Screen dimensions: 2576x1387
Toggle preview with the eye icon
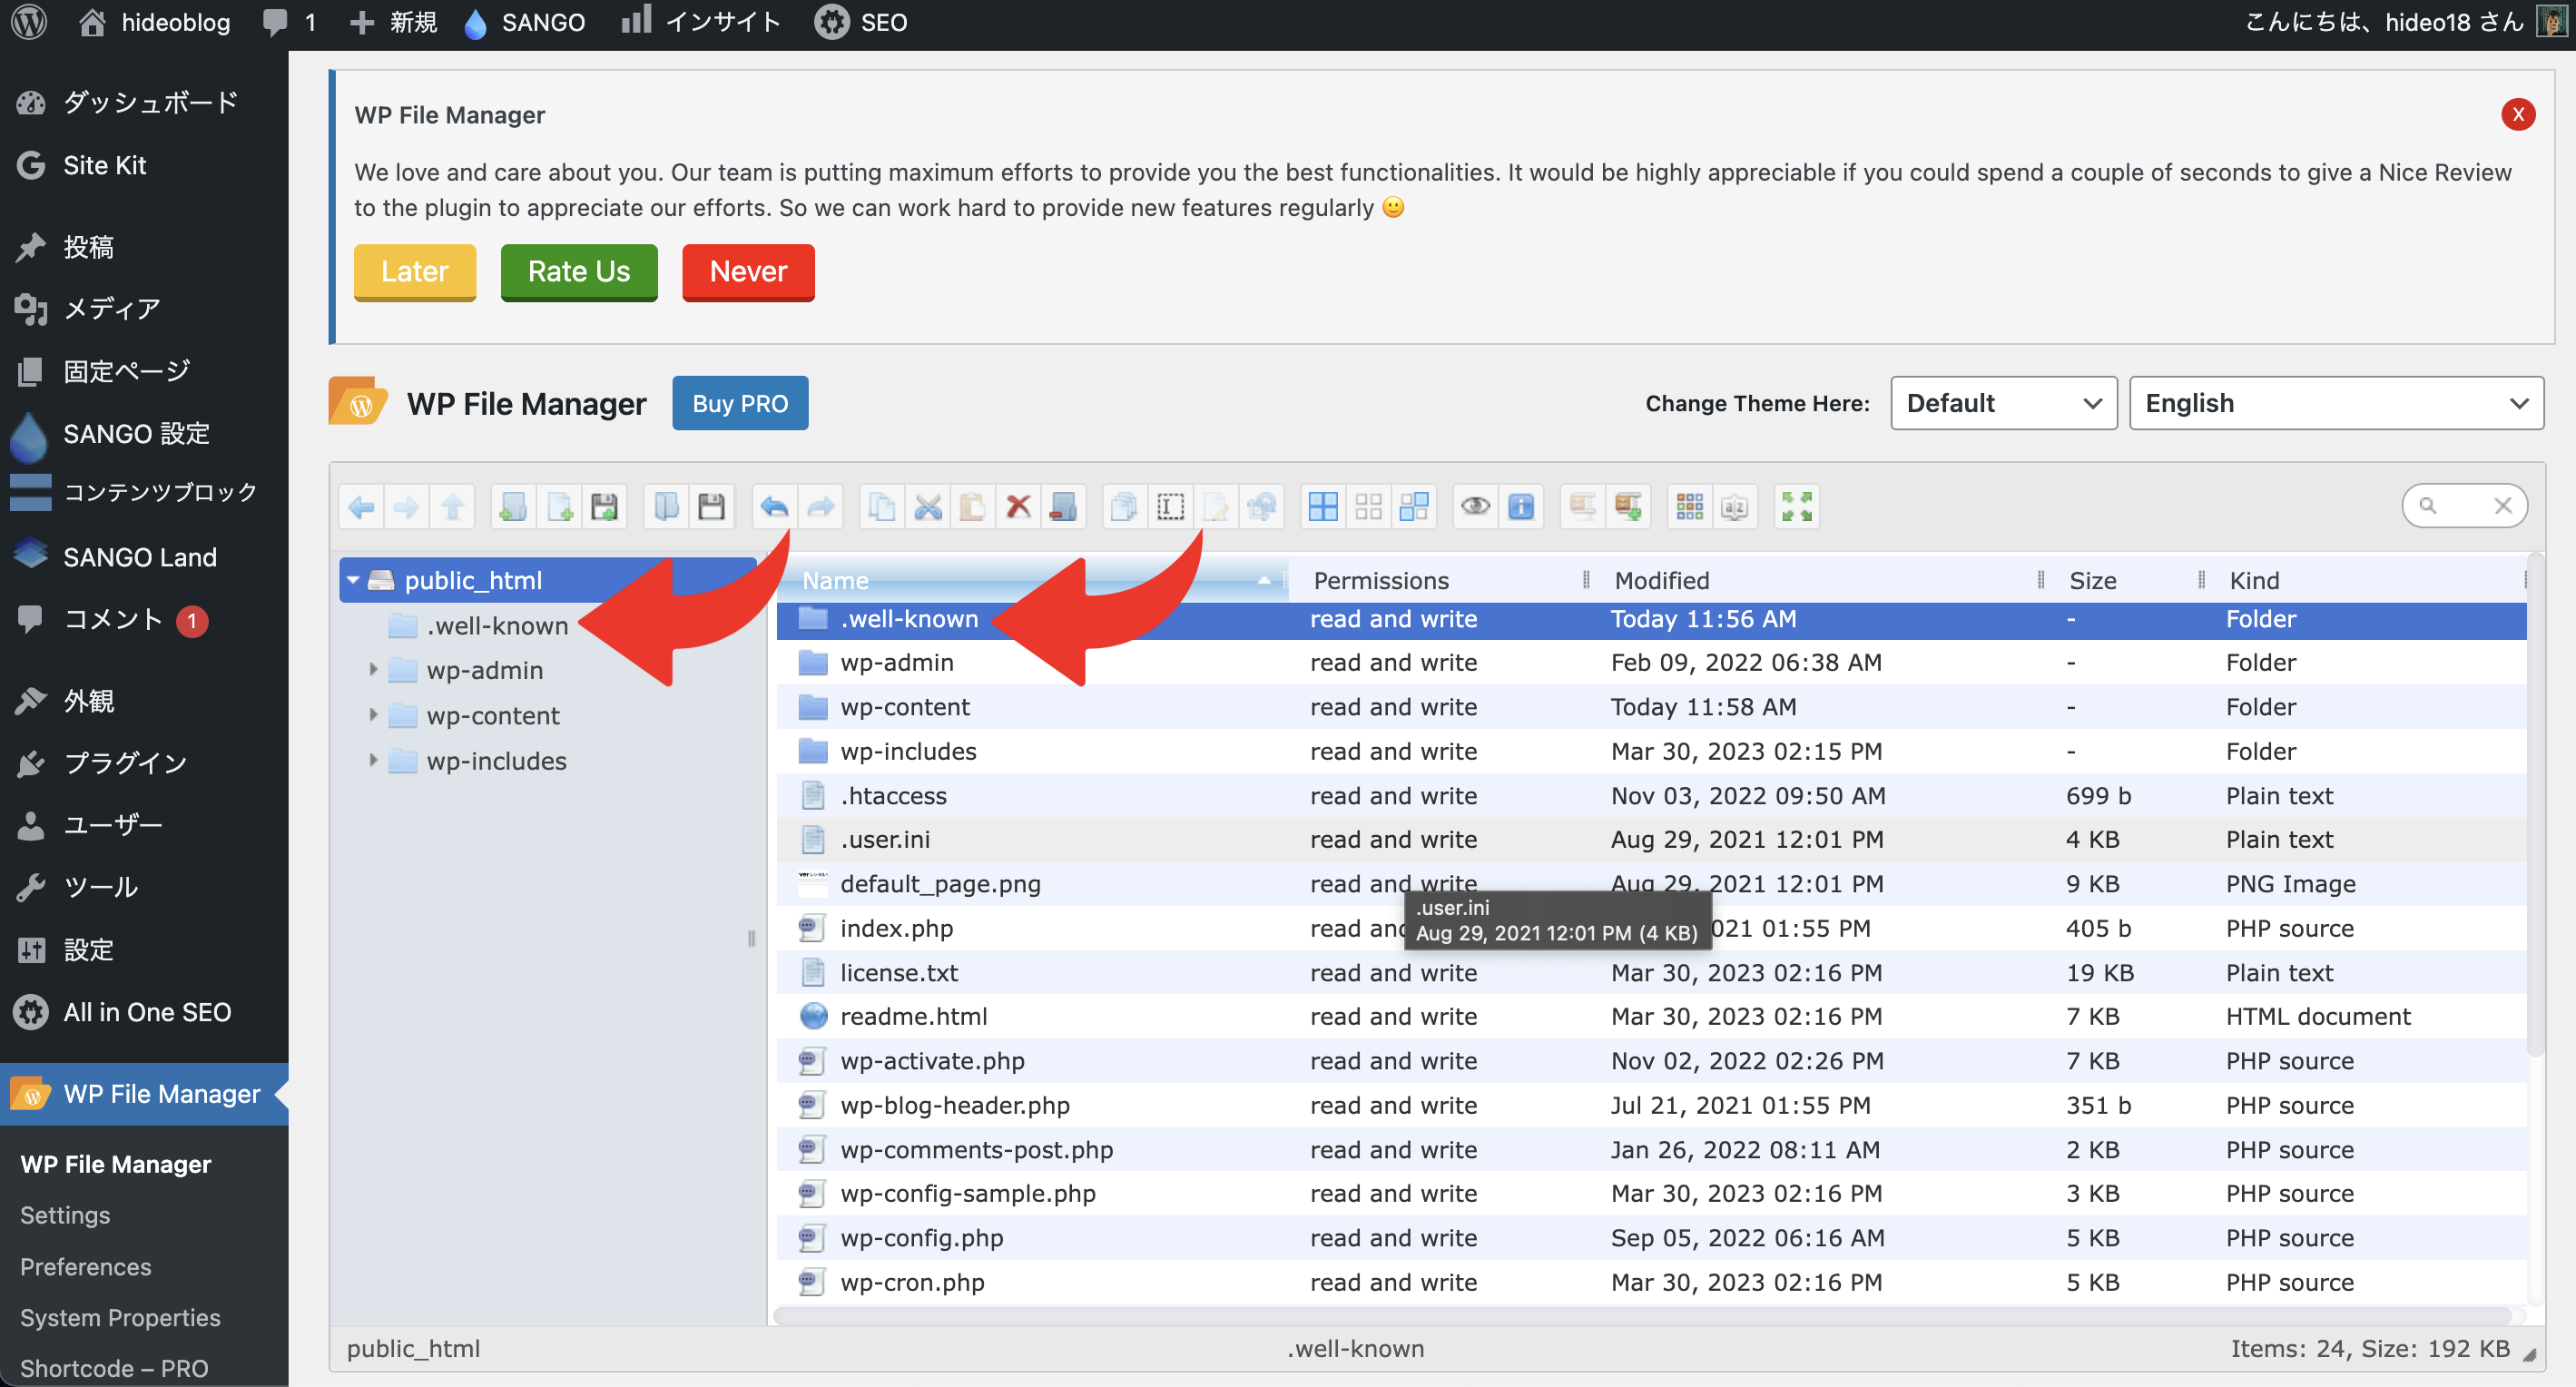point(1476,507)
